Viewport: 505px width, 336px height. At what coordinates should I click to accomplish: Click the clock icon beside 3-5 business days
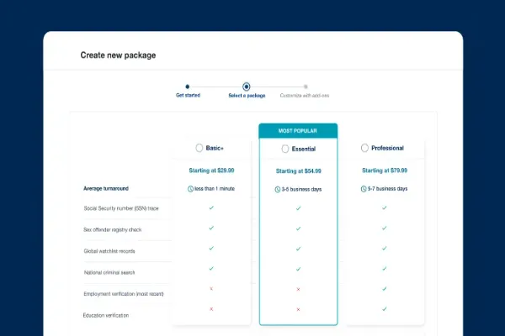[x=279, y=189]
